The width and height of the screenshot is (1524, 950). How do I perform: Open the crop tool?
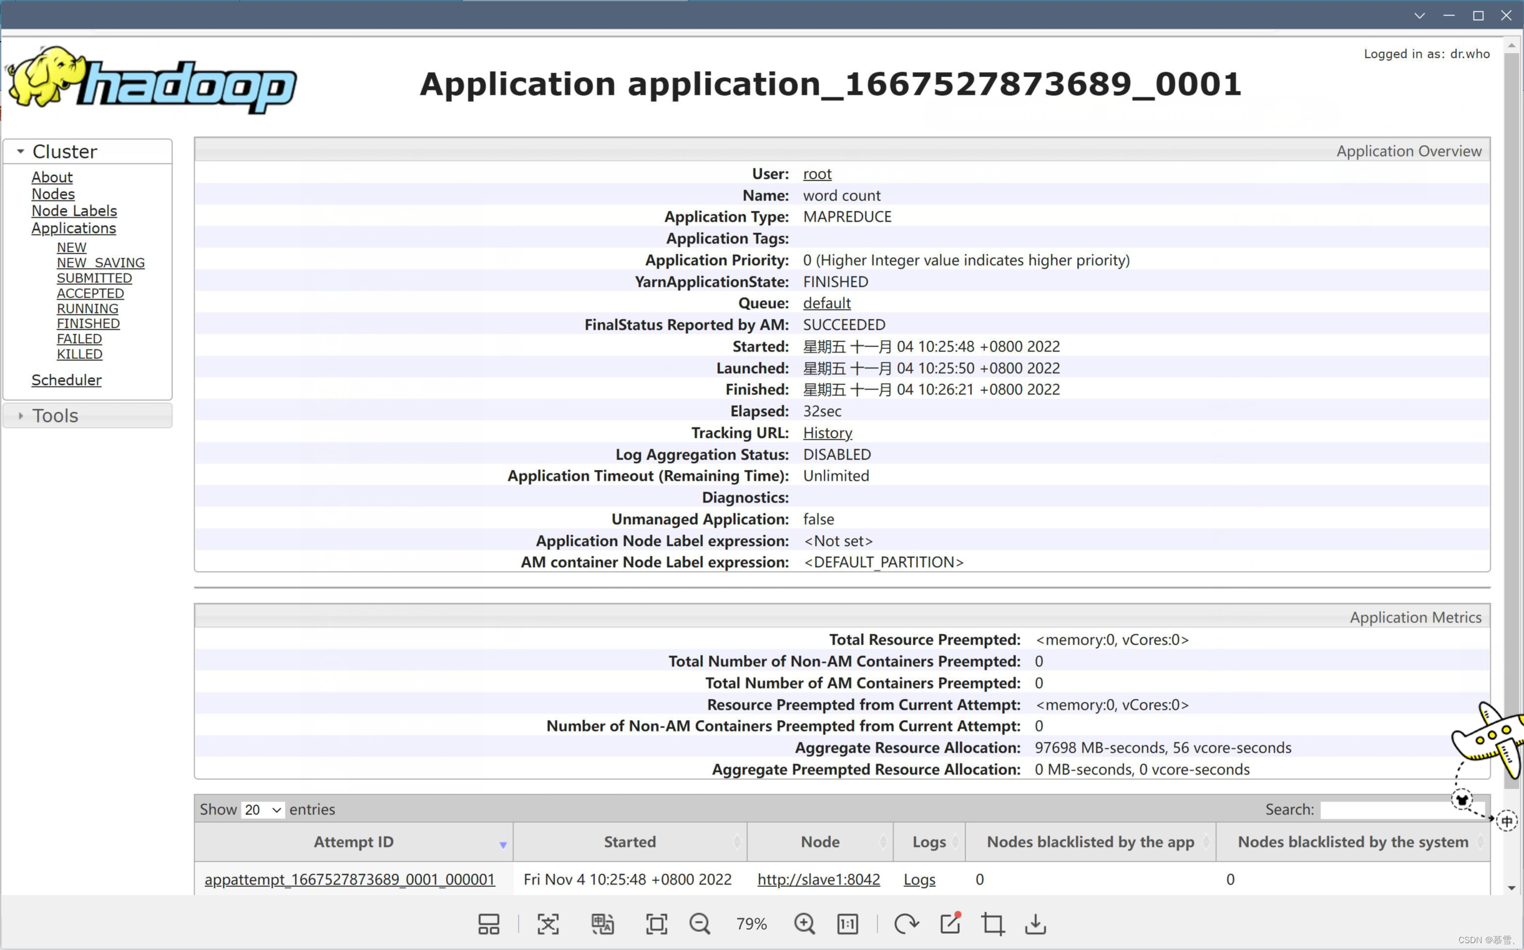tap(992, 924)
